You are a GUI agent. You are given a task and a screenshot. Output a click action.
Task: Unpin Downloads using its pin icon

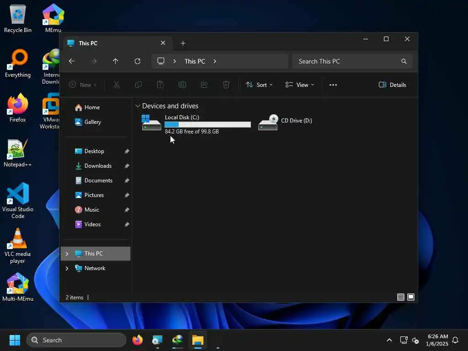127,166
